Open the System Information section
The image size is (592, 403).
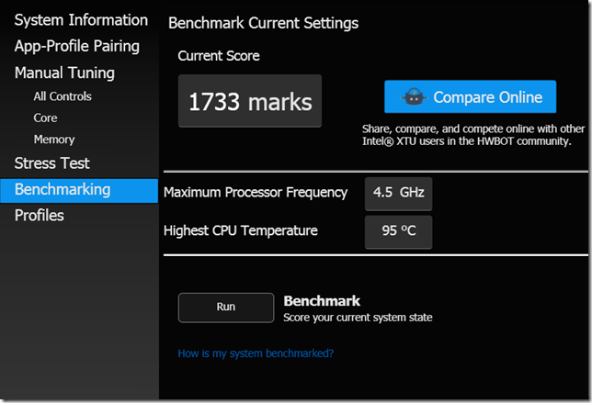(81, 20)
